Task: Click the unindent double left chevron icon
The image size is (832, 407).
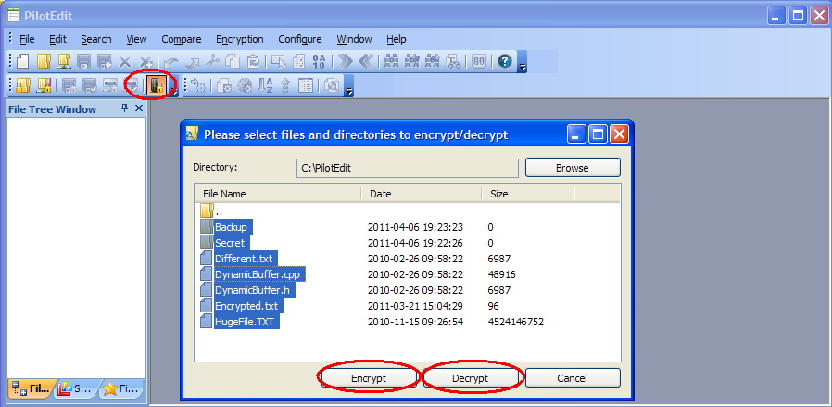Action: click(x=366, y=61)
